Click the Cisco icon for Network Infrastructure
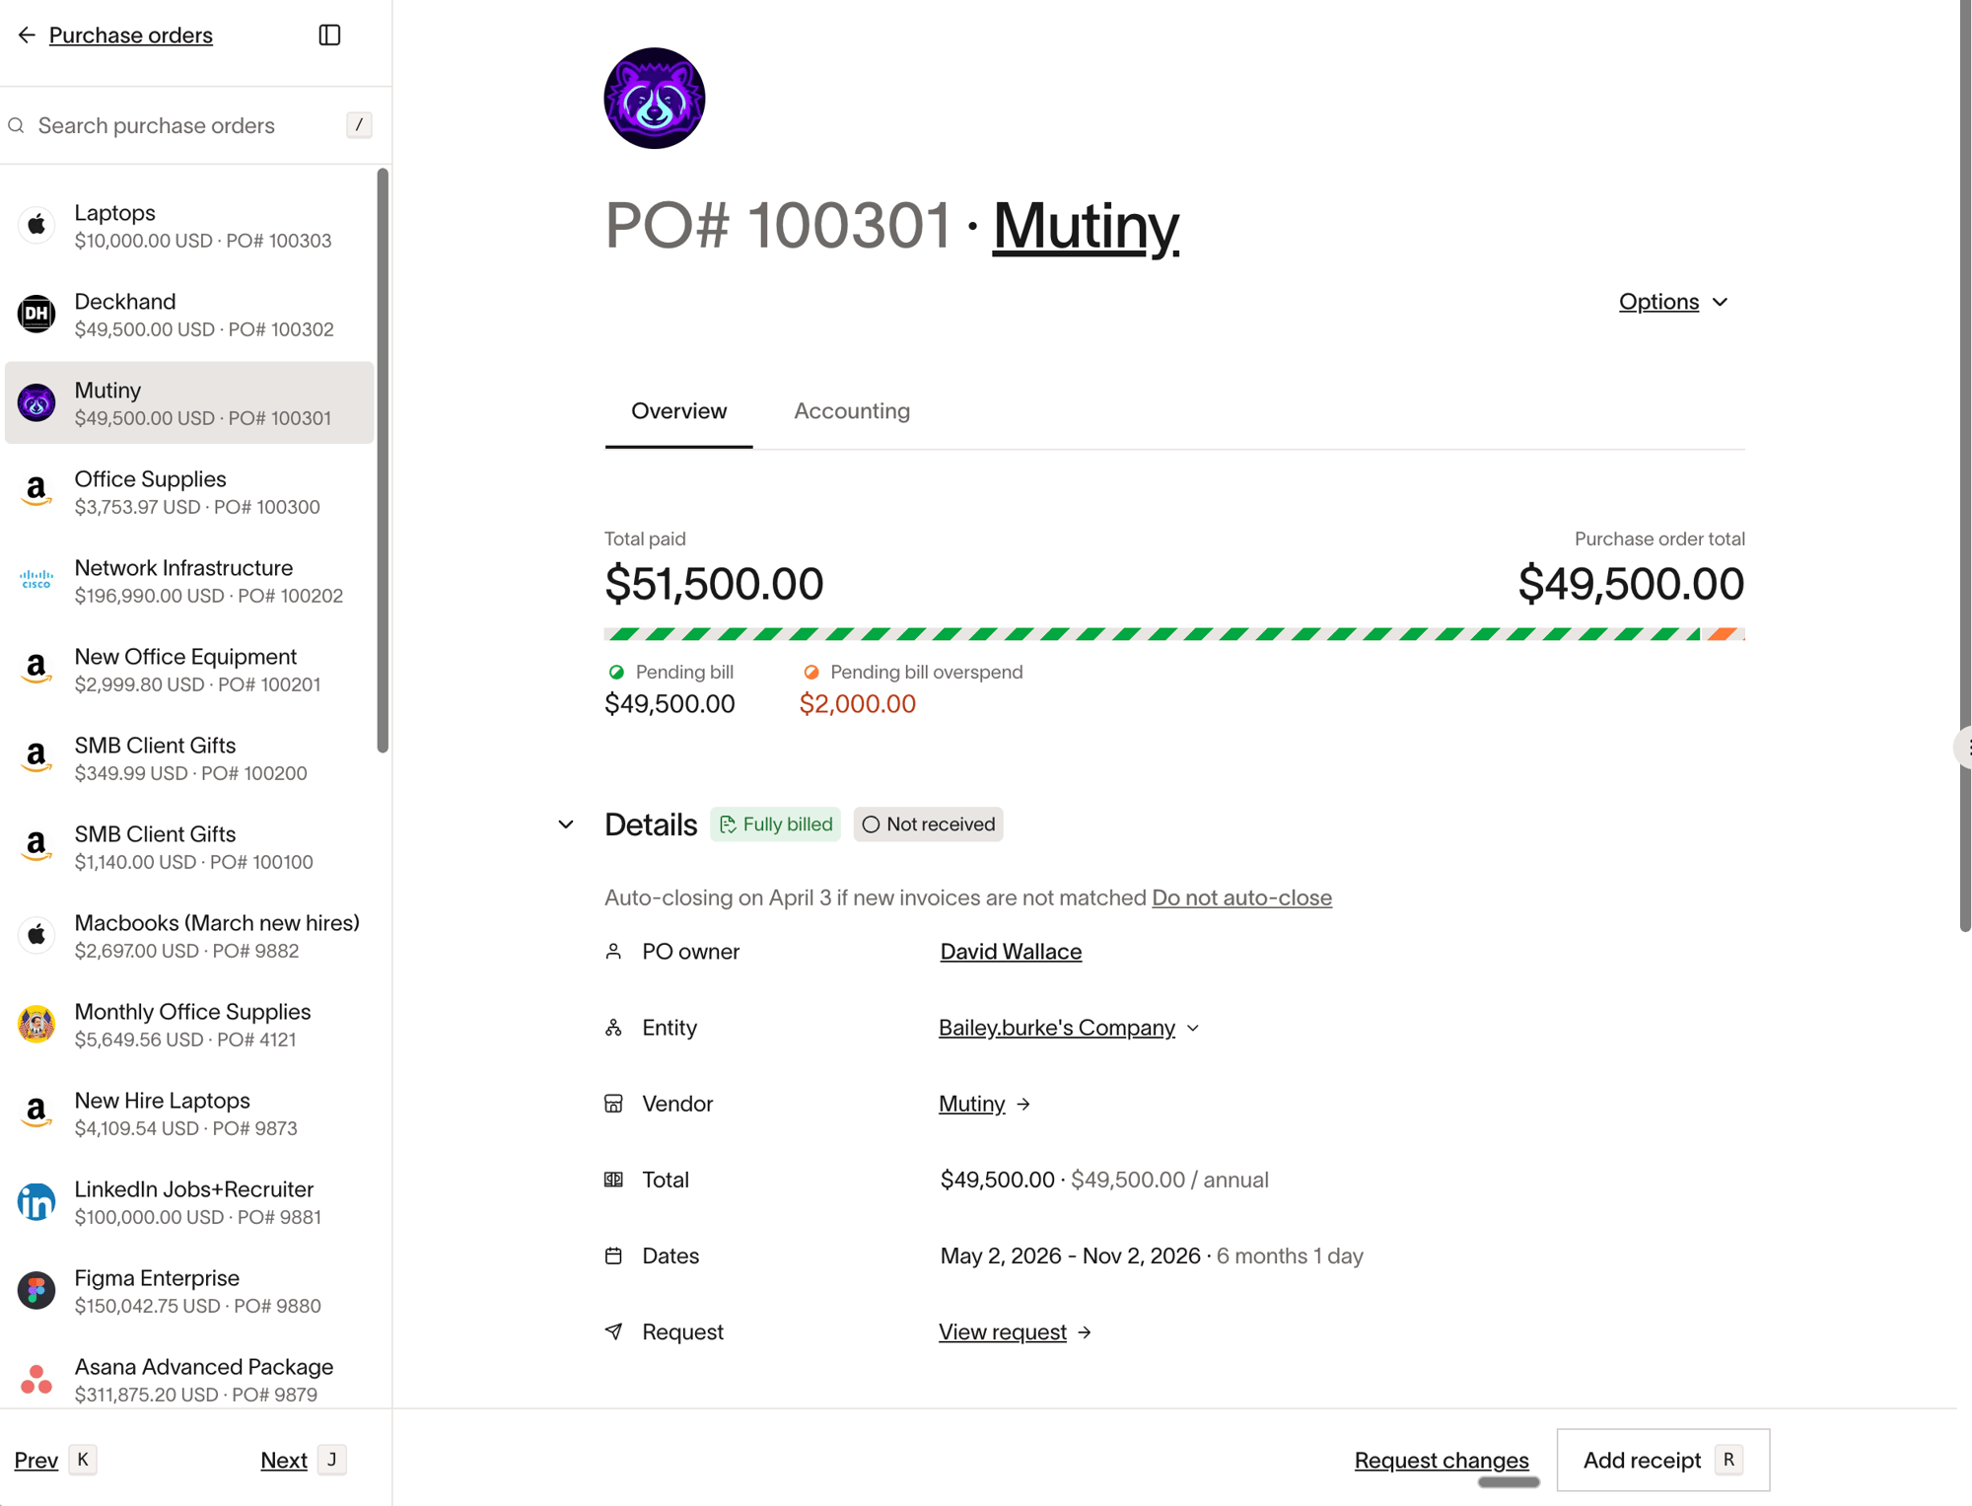The width and height of the screenshot is (1972, 1506). pos(36,580)
